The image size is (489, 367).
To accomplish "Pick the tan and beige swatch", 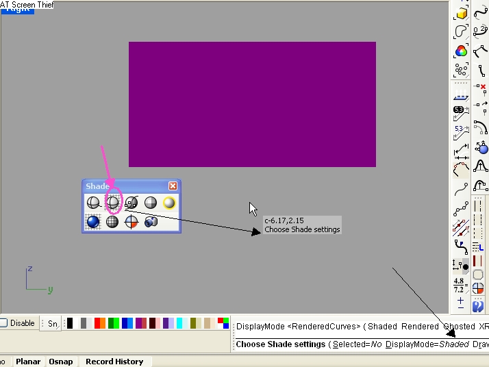I will [x=210, y=323].
